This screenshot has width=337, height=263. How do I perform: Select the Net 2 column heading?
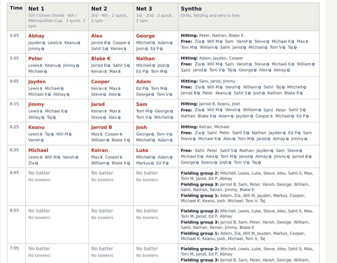click(x=99, y=9)
